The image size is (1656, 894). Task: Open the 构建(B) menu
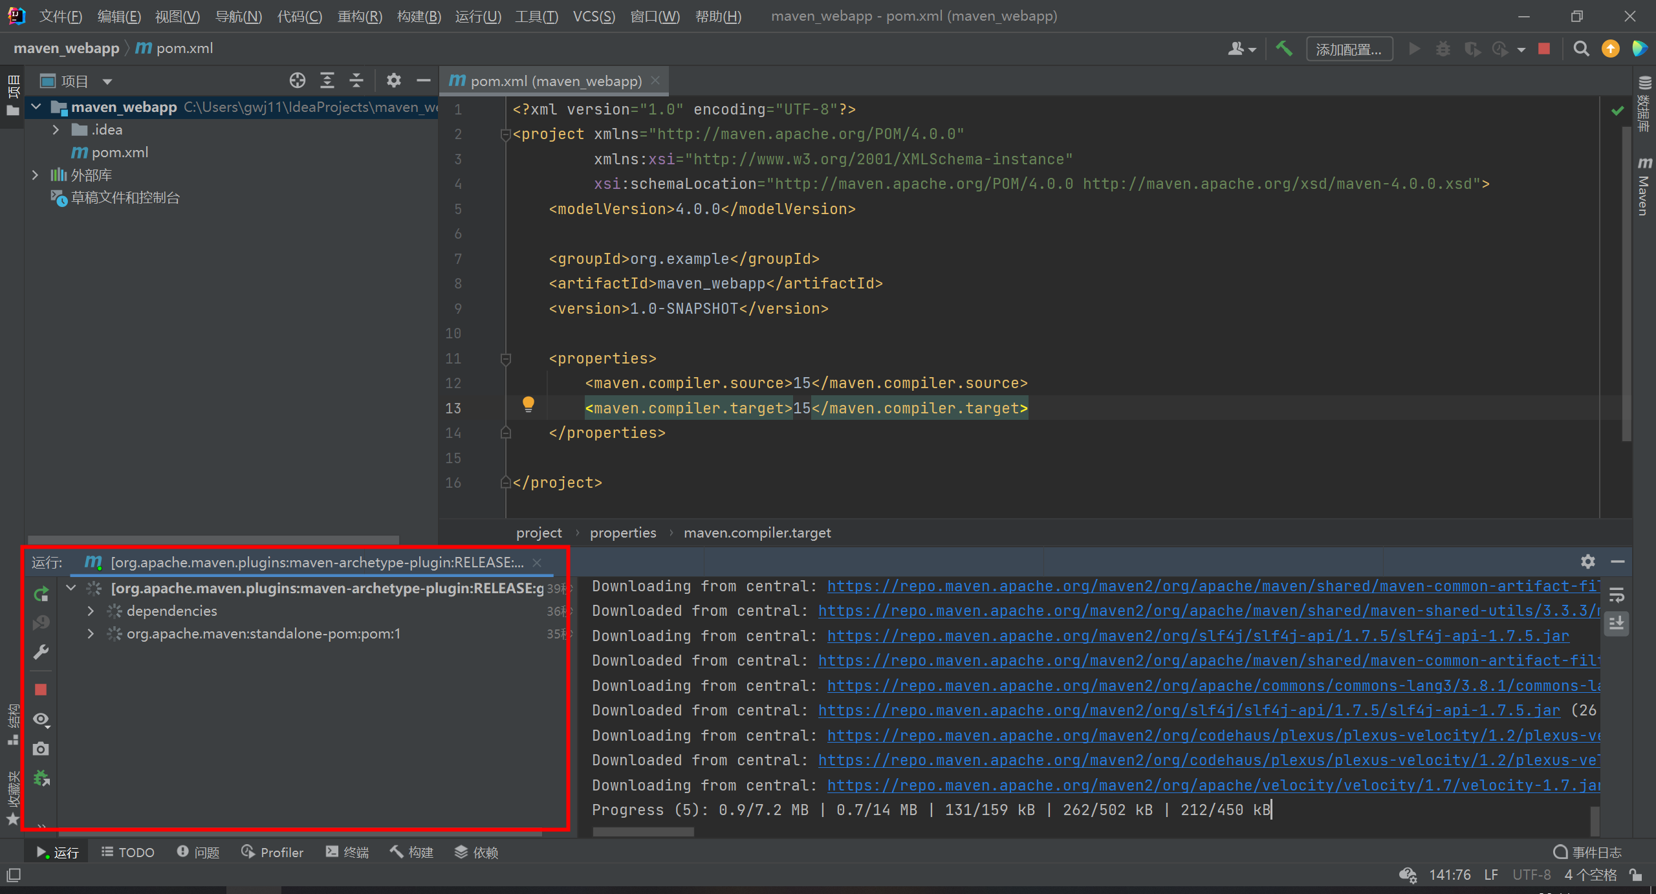click(419, 16)
